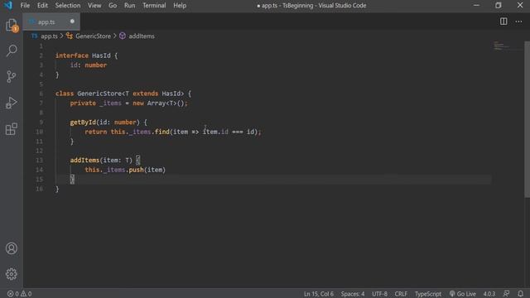This screenshot has height=298, width=530.
Task: Click GenericStore class name on line 6
Action: tap(99, 94)
